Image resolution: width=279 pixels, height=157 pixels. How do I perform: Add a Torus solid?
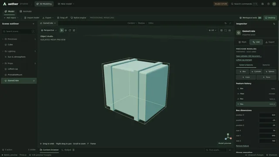(266, 77)
